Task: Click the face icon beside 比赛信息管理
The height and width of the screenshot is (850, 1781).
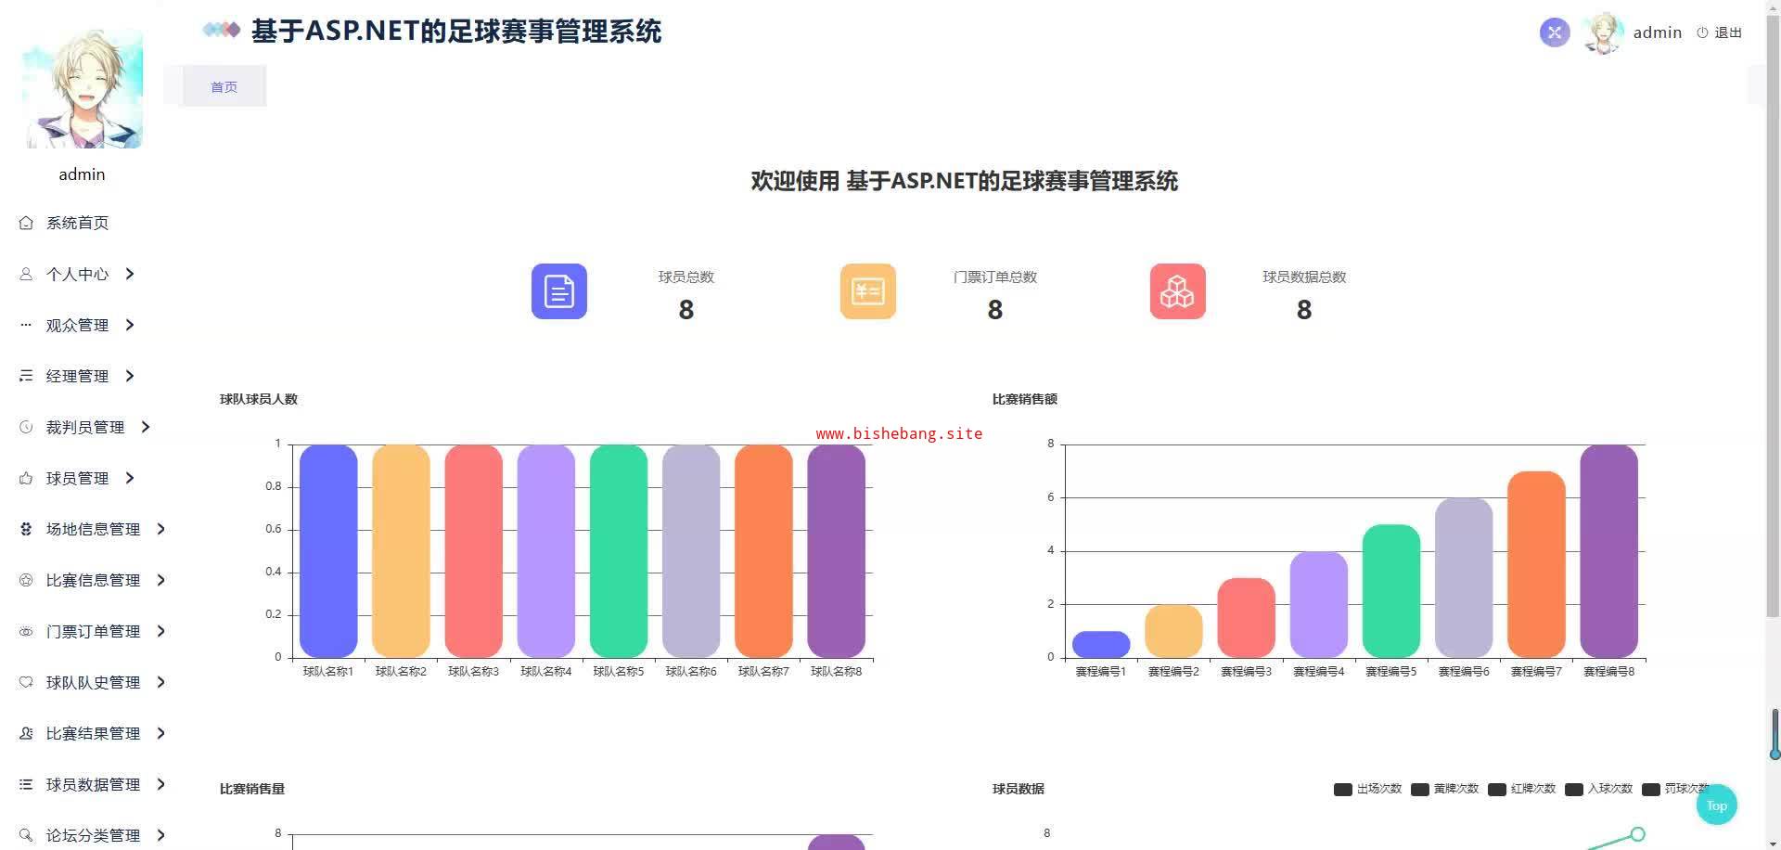Action: pyautogui.click(x=26, y=580)
